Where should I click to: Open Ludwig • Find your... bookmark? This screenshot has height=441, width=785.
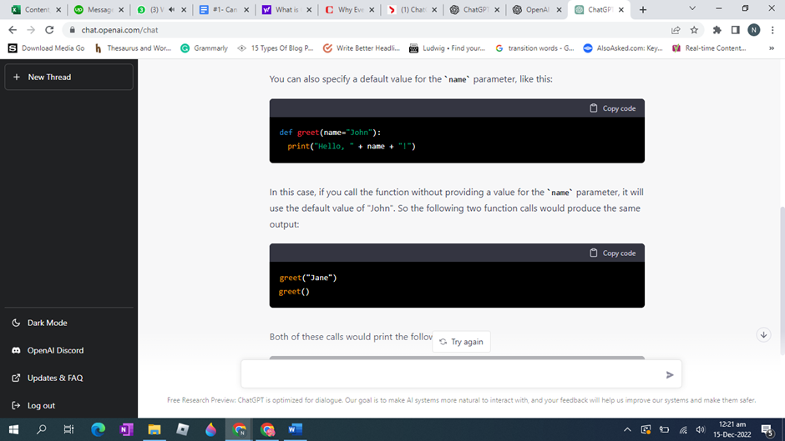(447, 48)
